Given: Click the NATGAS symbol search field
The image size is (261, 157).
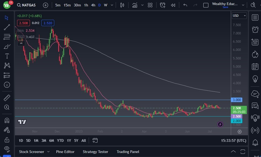Looking at the screenshot, I should tap(28, 5).
